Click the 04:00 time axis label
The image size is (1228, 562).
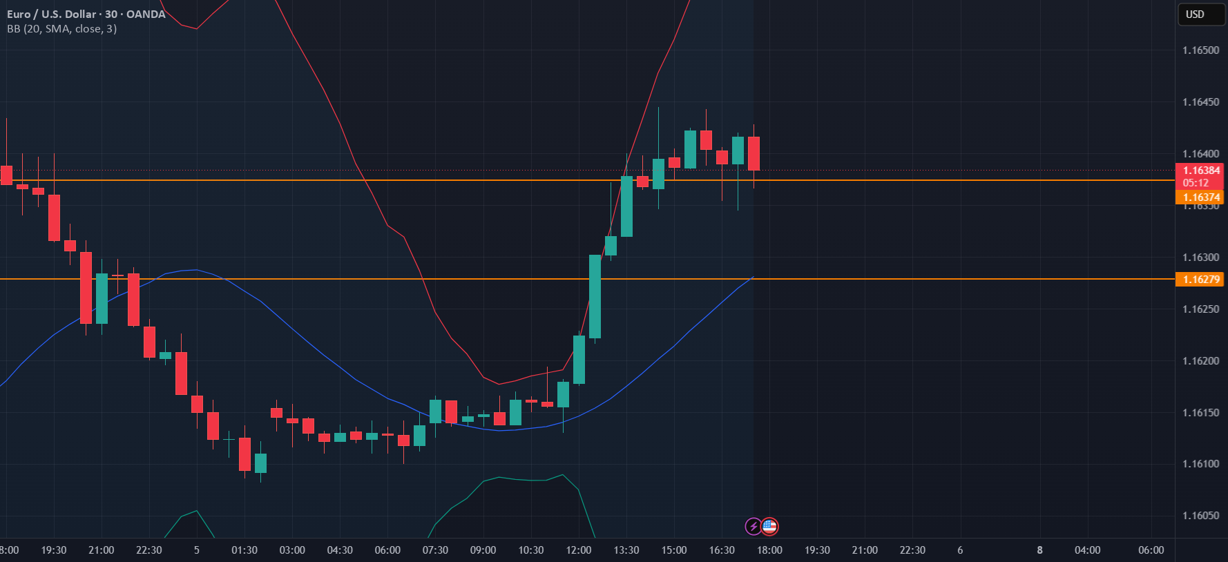pyautogui.click(x=1088, y=550)
